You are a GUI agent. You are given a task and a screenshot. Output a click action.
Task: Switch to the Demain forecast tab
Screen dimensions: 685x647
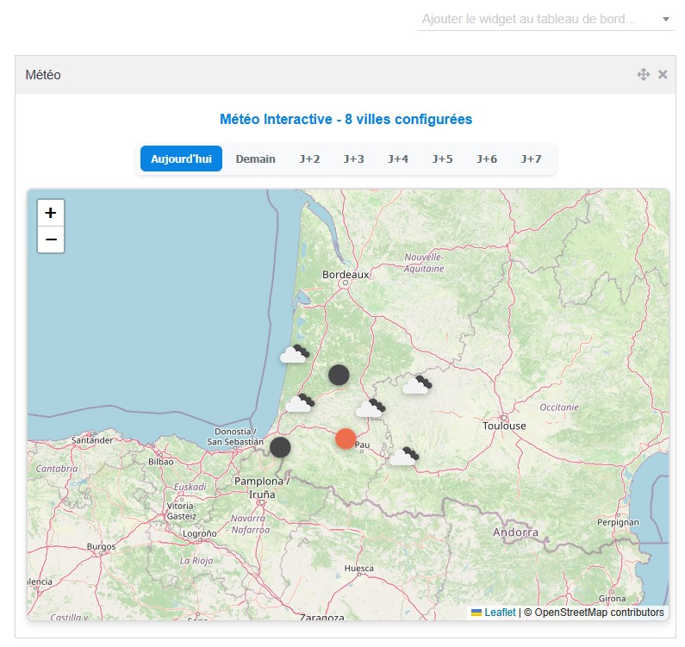click(x=256, y=159)
